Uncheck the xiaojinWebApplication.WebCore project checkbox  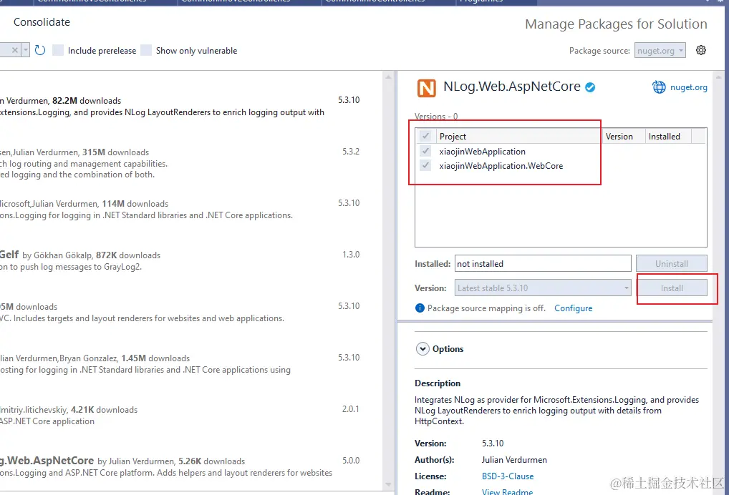point(425,165)
